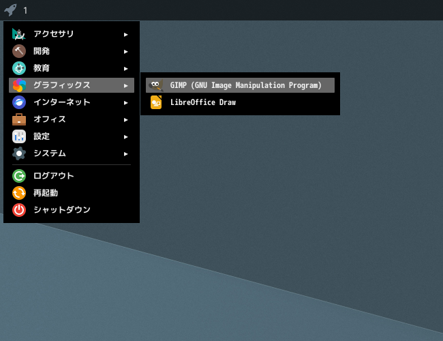
Task: Open LibreOffice Draw from the submenu
Action: (x=240, y=102)
